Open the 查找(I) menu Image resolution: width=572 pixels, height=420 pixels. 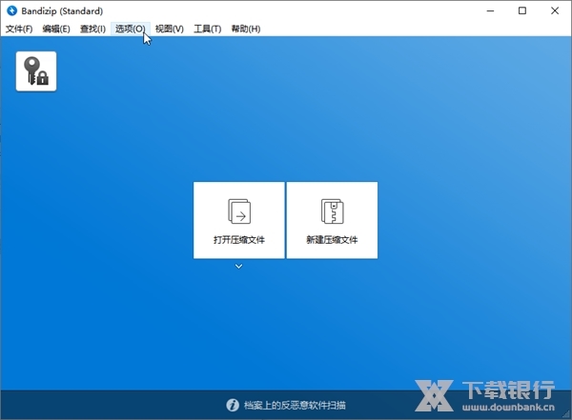[x=92, y=29]
